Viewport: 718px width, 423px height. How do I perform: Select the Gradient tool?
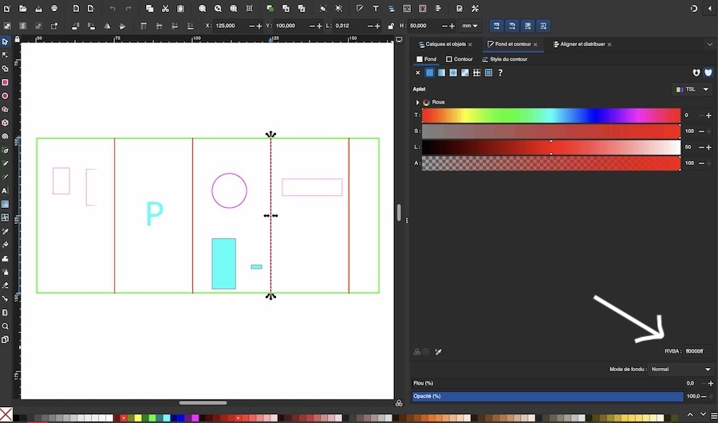point(5,204)
